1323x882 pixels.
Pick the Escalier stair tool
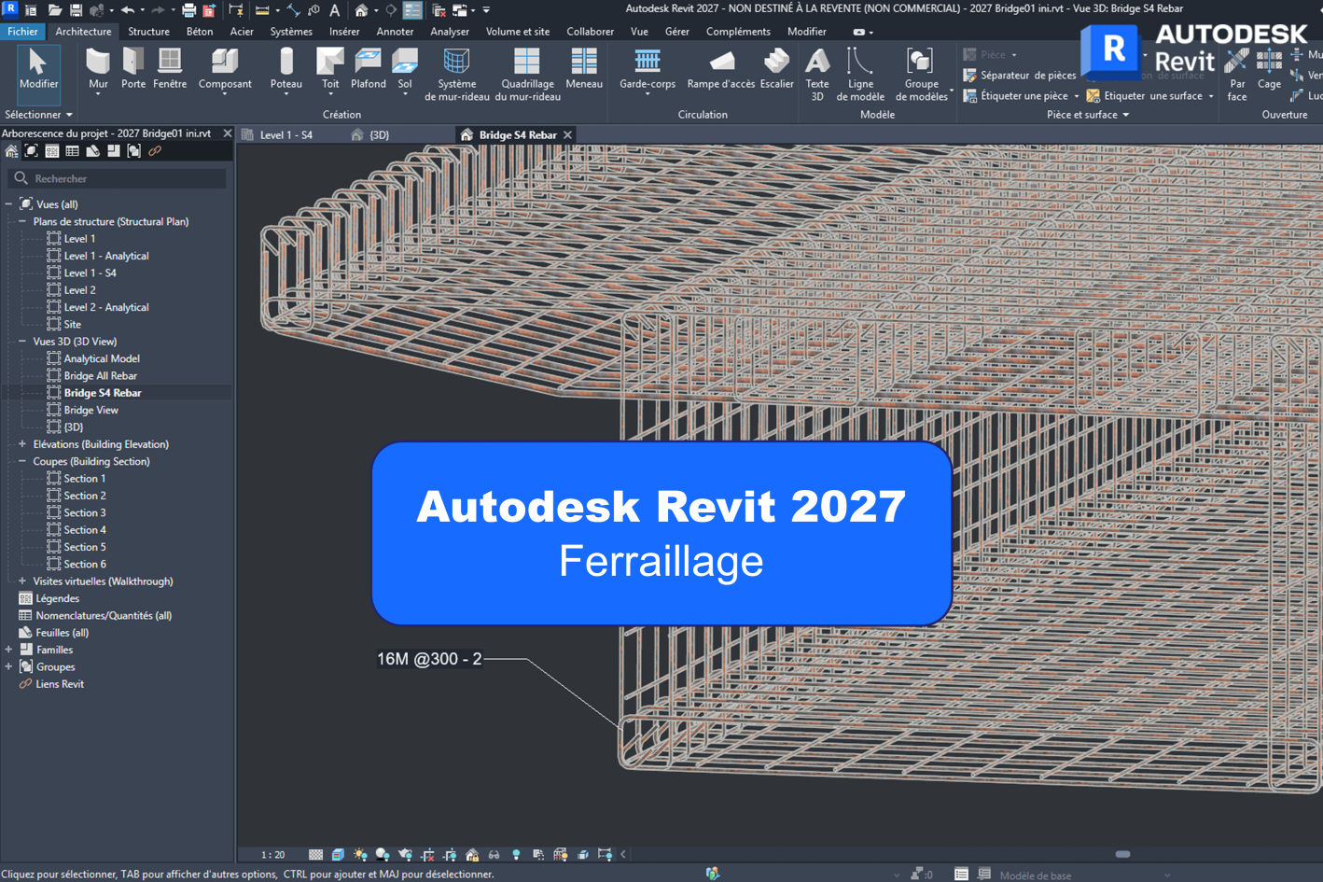(776, 70)
